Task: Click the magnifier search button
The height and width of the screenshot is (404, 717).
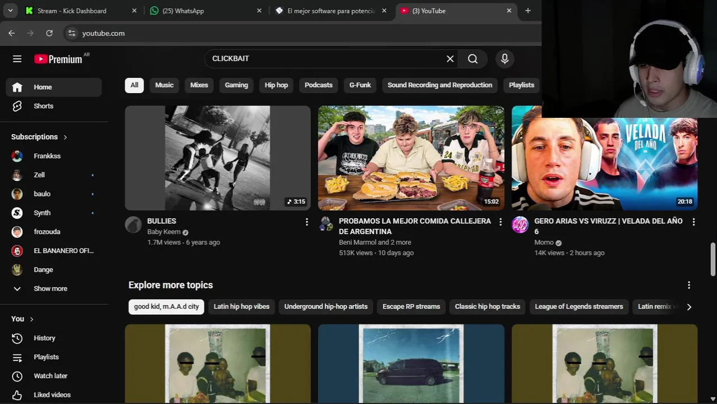Action: [x=473, y=59]
